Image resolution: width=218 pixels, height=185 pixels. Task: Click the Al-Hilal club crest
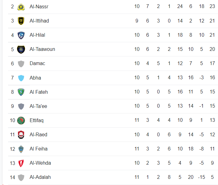click(x=21, y=35)
